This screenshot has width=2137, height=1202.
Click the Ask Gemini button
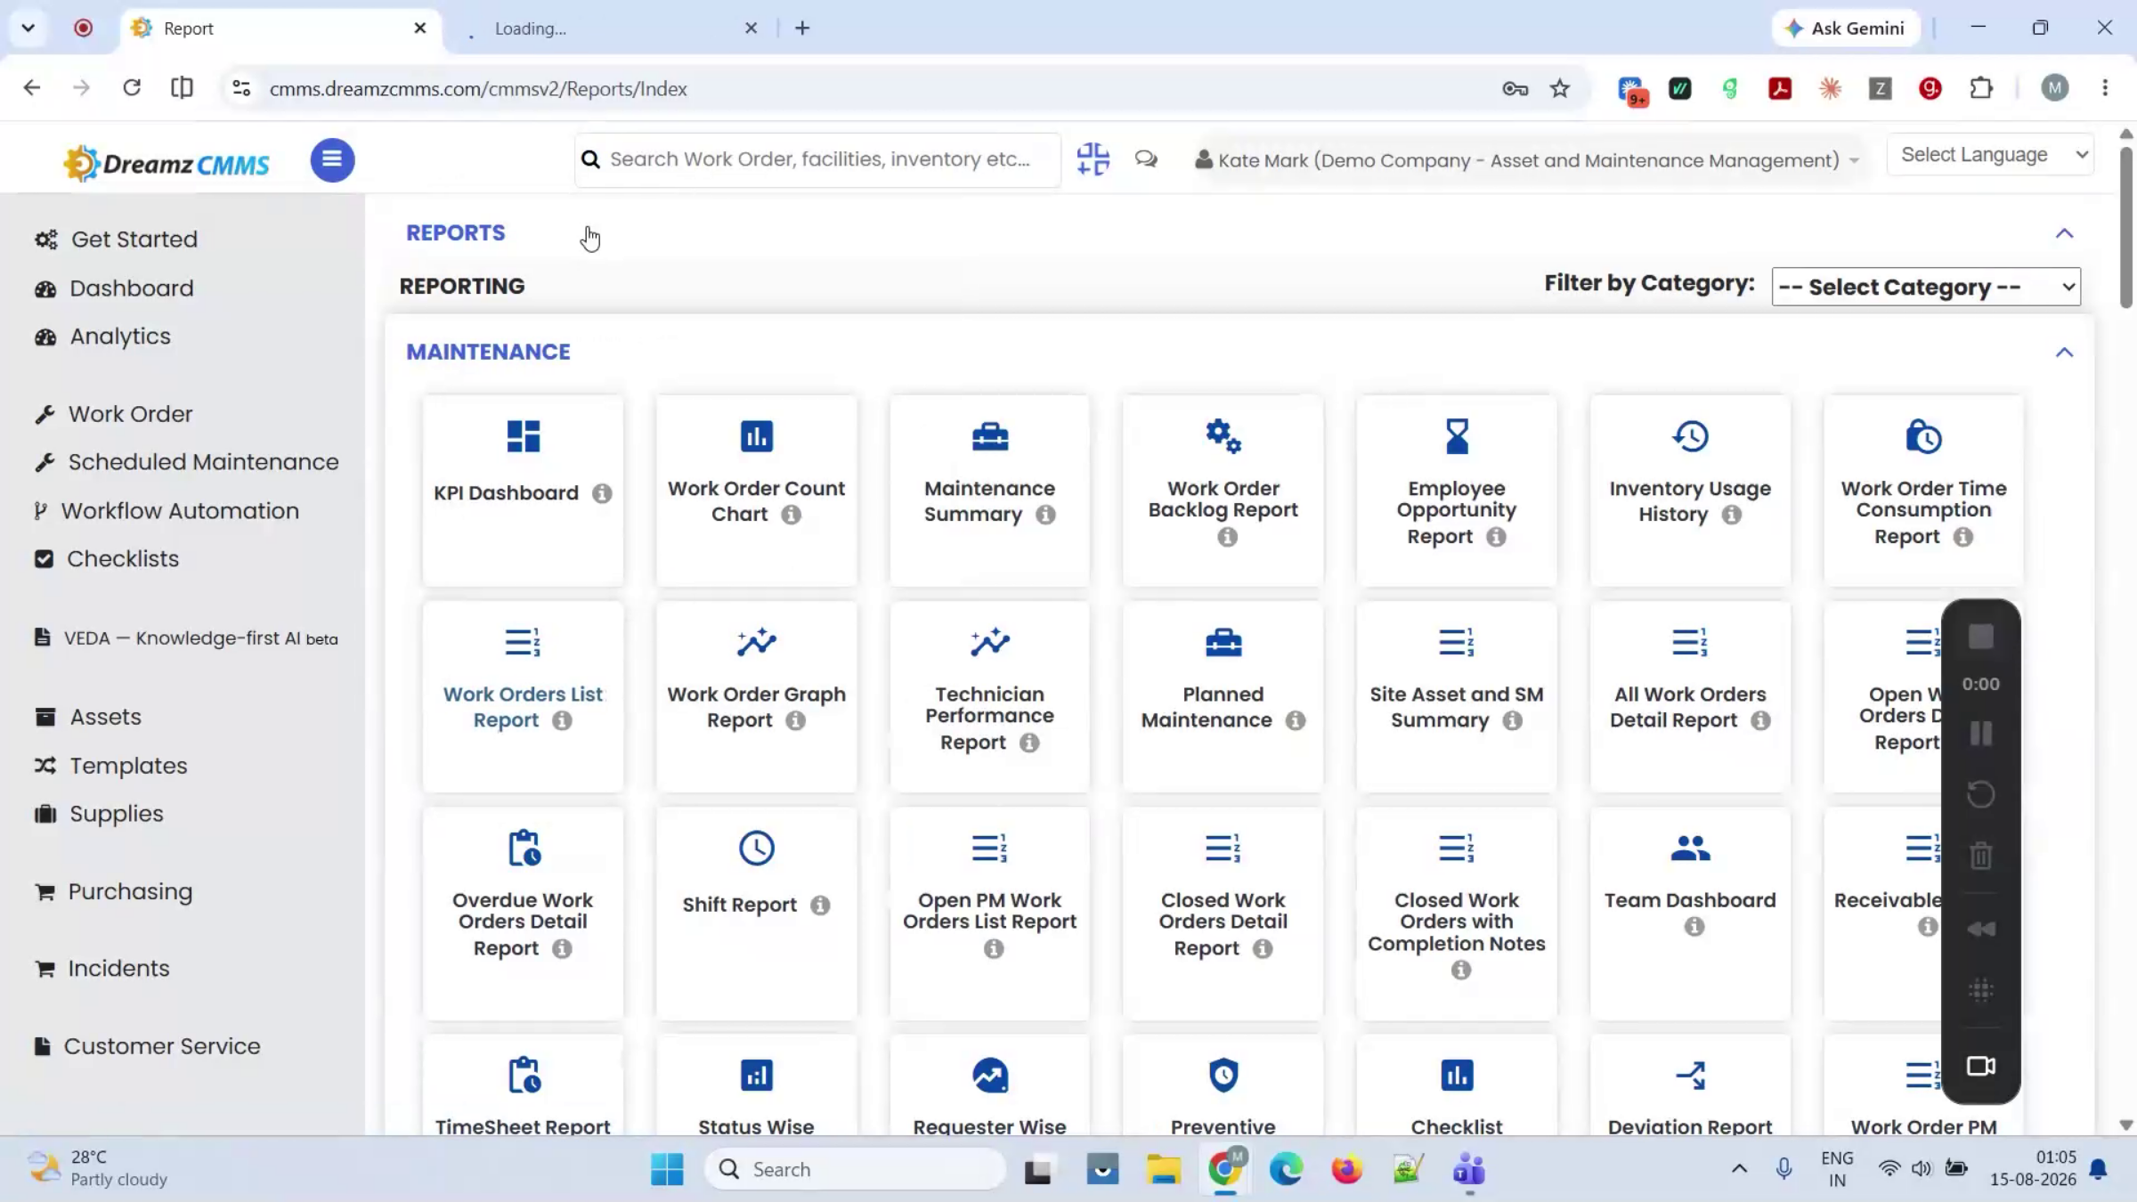[x=1845, y=28]
